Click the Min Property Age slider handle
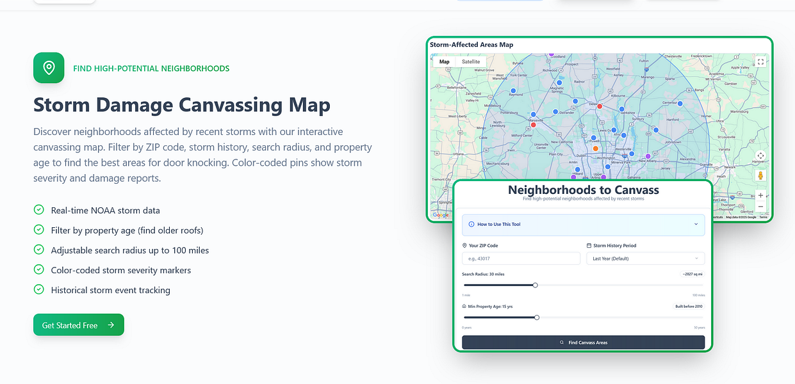The image size is (795, 384). tap(537, 317)
